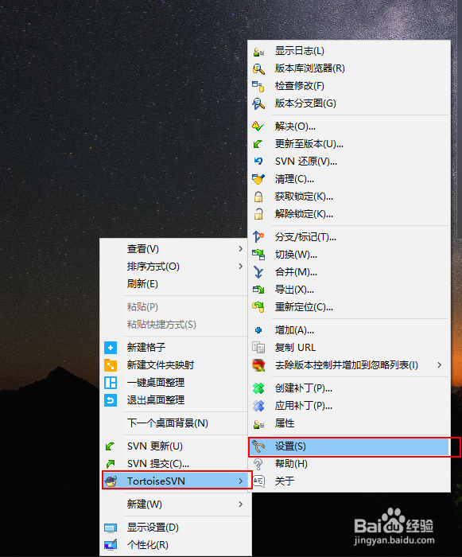Click the 新建格子 blue plus icon
The width and height of the screenshot is (462, 557).
[111, 348]
